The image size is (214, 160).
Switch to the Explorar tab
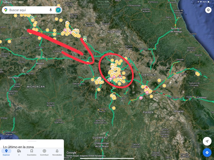tap(6, 152)
